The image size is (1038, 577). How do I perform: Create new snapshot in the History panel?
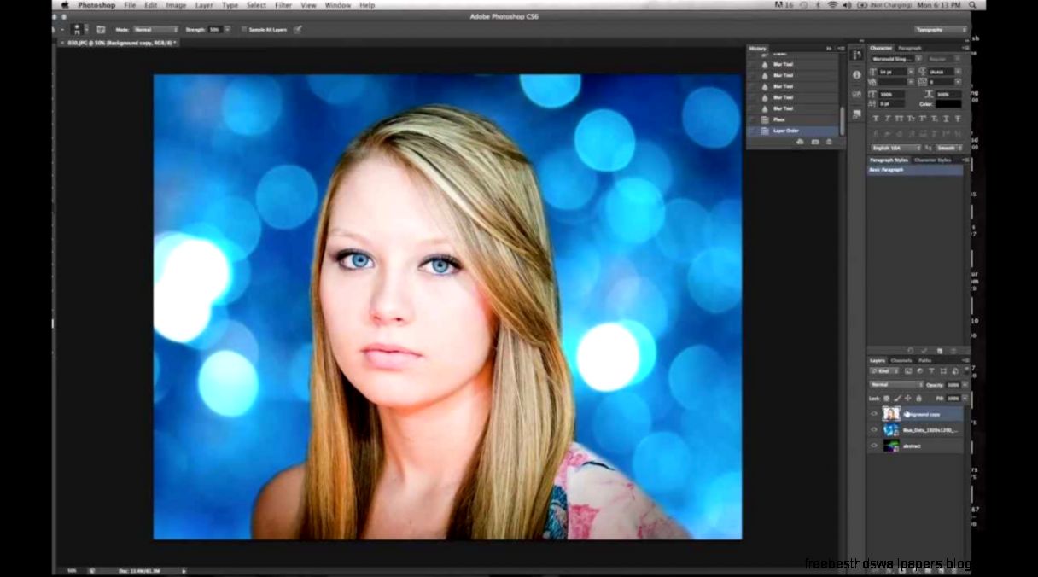coord(815,142)
